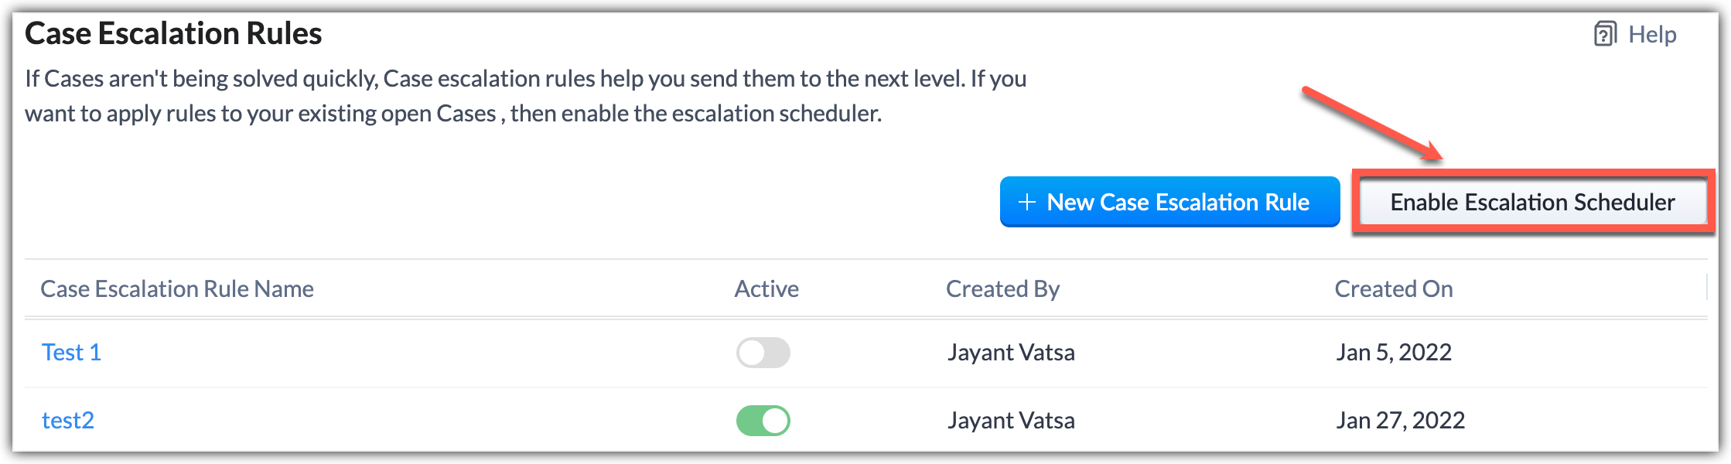Disable the test2 rule toggle

click(763, 421)
